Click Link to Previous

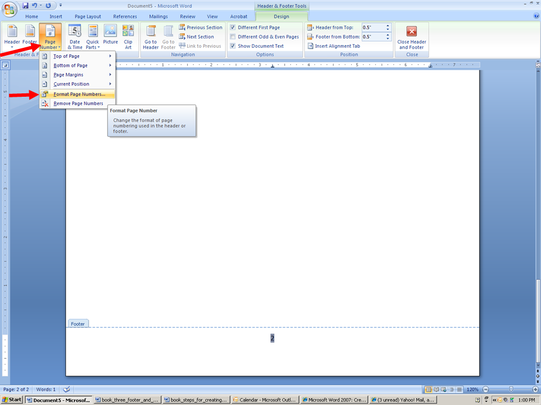point(199,46)
